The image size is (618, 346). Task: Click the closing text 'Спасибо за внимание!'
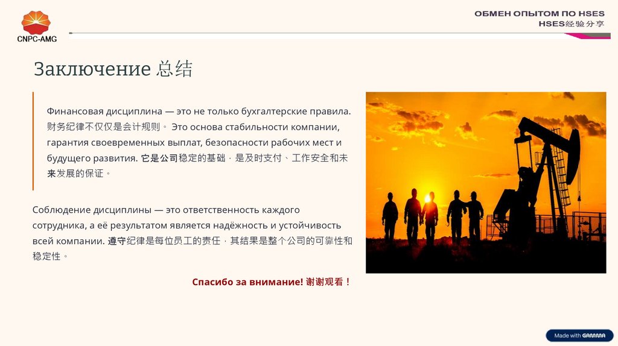tap(247, 282)
